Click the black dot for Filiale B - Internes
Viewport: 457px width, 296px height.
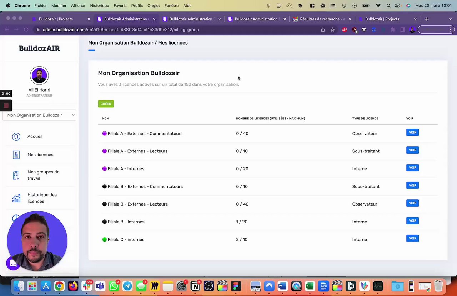coord(105,222)
